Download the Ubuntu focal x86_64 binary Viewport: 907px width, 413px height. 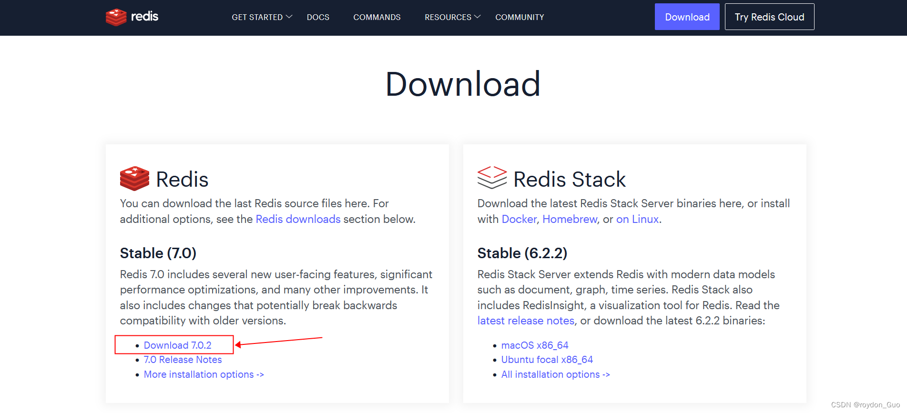pos(547,360)
